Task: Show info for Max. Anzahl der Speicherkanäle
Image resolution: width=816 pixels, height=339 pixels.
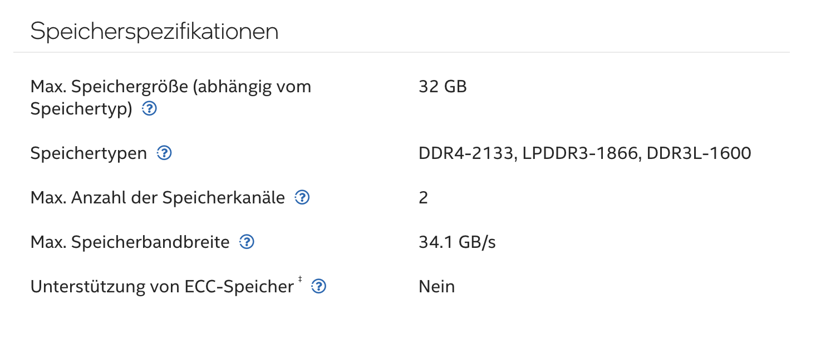Action: click(x=302, y=198)
